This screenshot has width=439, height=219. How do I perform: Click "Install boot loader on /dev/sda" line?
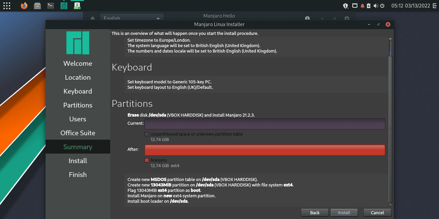(x=158, y=201)
